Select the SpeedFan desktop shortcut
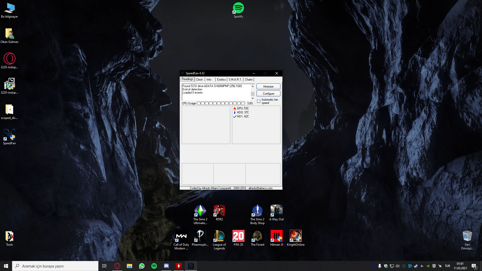Screen dimensions: 482x271 (9, 137)
